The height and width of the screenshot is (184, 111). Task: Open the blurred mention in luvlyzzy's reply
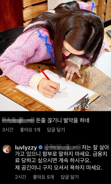click(x=63, y=147)
